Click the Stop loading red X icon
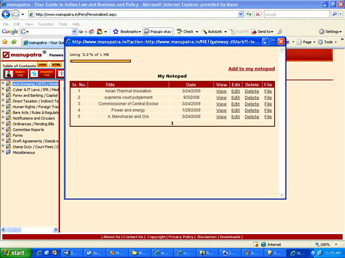This screenshot has width=345, height=258. click(x=257, y=14)
